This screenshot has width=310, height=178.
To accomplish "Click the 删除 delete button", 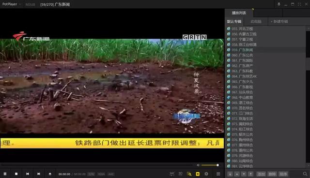I will (272, 174).
